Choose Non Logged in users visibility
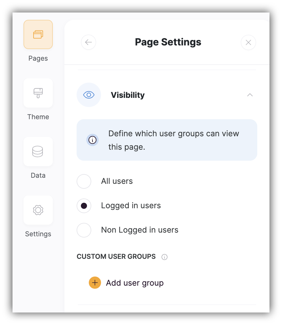 click(x=84, y=230)
